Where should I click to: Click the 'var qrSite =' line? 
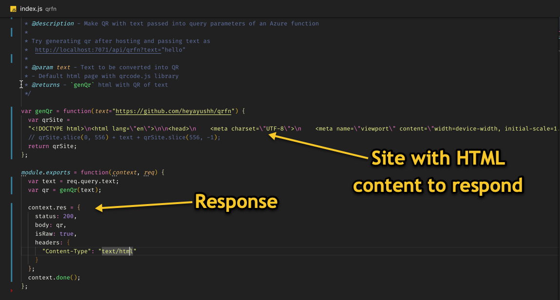49,120
